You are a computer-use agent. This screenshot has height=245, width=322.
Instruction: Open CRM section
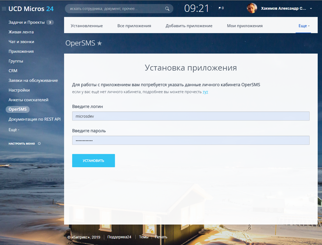[13, 71]
